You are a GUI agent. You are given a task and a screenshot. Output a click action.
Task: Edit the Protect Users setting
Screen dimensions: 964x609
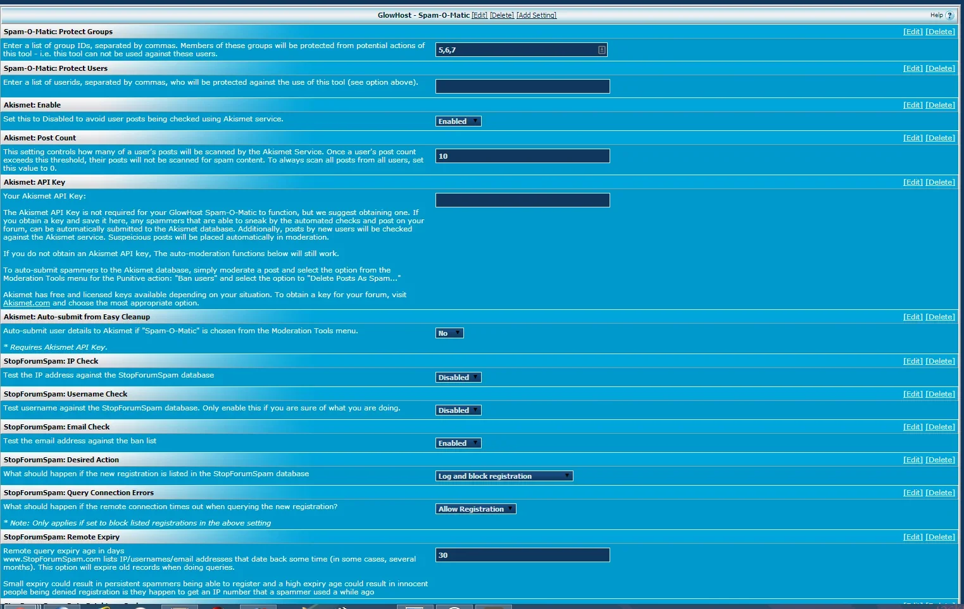(x=913, y=68)
